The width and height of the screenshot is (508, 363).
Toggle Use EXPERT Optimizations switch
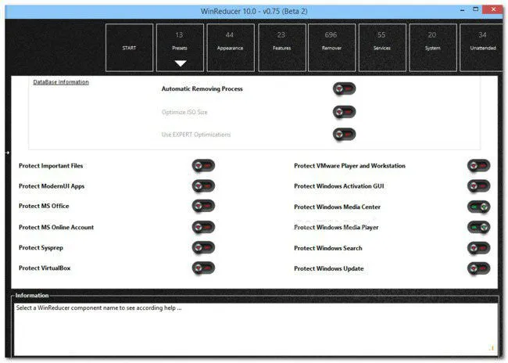[344, 135]
